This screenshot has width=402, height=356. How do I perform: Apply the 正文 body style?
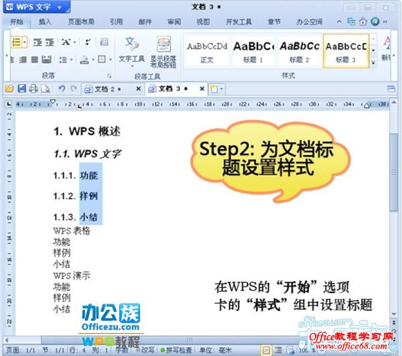(207, 52)
